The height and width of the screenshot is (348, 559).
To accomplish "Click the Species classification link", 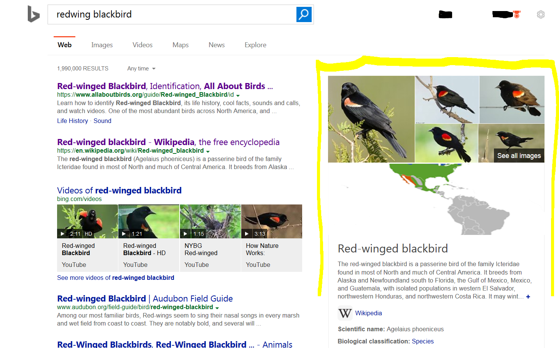I will pos(422,341).
